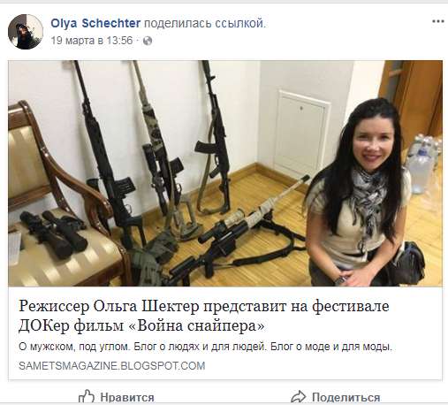Open the Olya Schechter profile name link
This screenshot has width=448, height=405.
pyautogui.click(x=95, y=23)
